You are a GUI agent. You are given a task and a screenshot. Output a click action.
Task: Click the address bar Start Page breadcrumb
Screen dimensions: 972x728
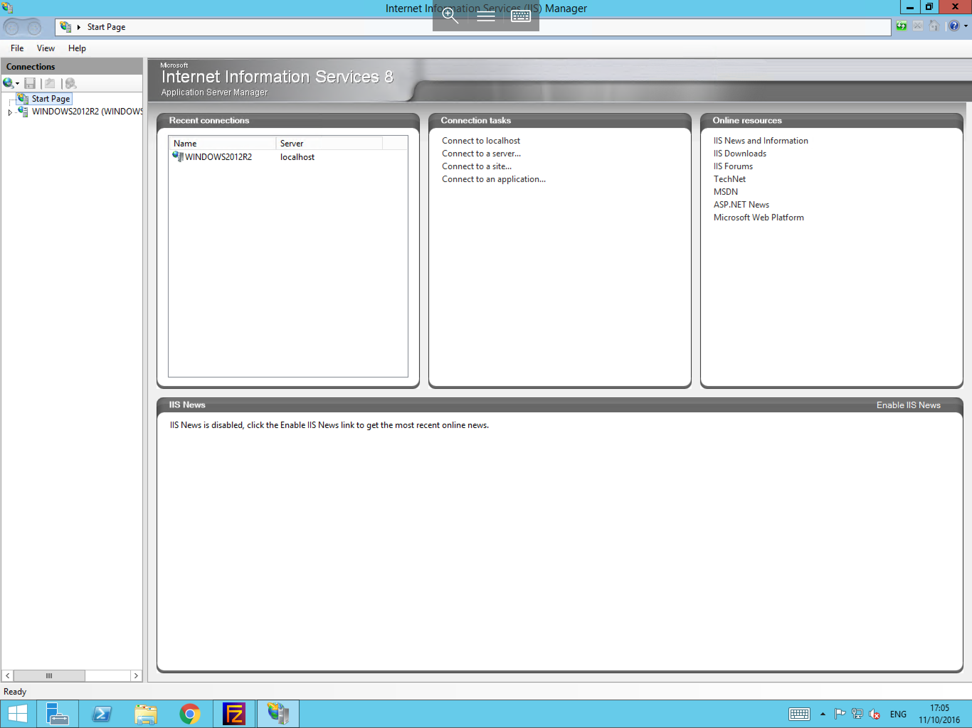(x=106, y=27)
